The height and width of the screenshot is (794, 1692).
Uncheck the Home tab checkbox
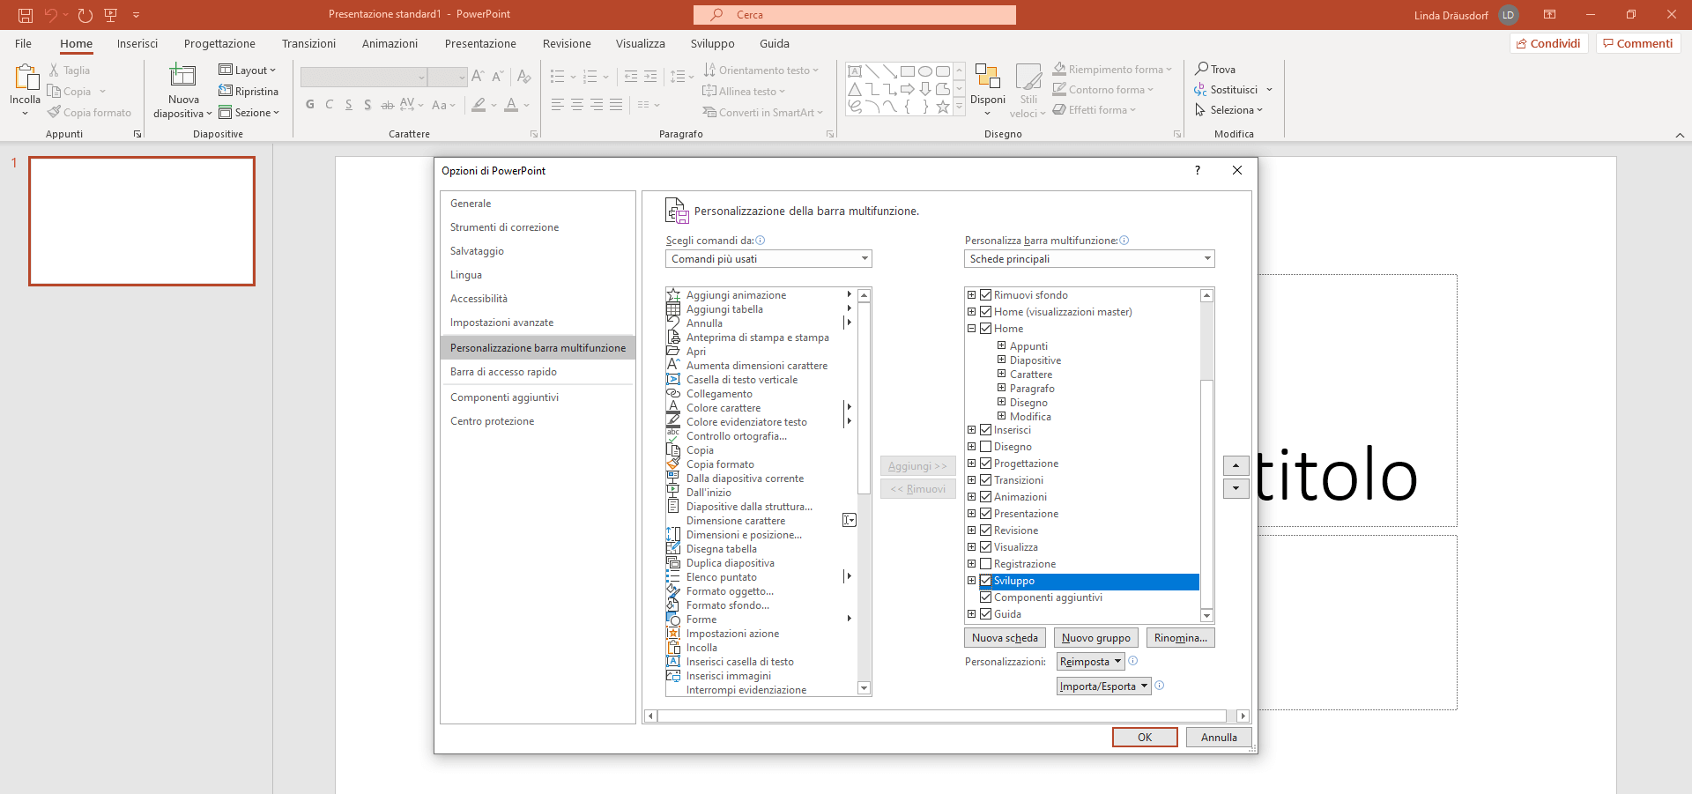(x=986, y=329)
